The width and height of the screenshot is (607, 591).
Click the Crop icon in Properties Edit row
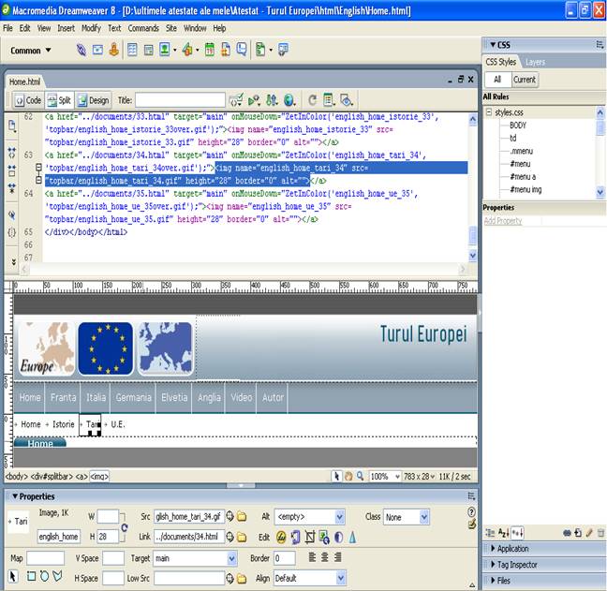pyautogui.click(x=310, y=537)
